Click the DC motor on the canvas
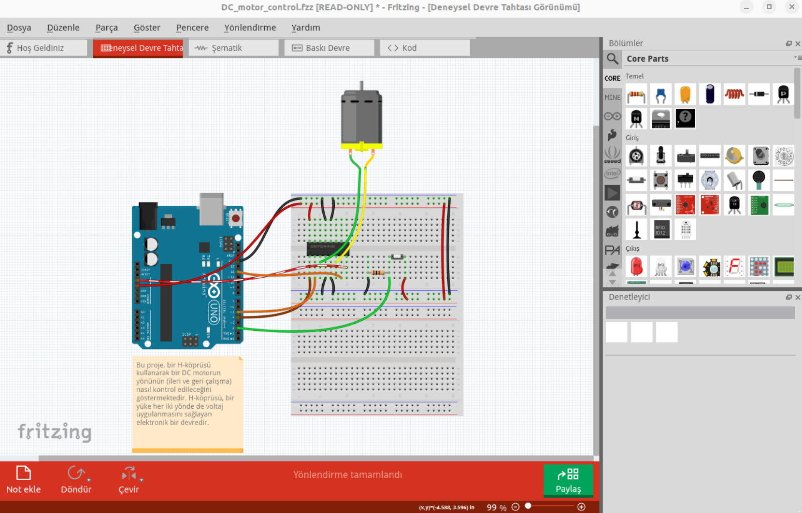Image resolution: width=802 pixels, height=513 pixels. click(x=361, y=118)
